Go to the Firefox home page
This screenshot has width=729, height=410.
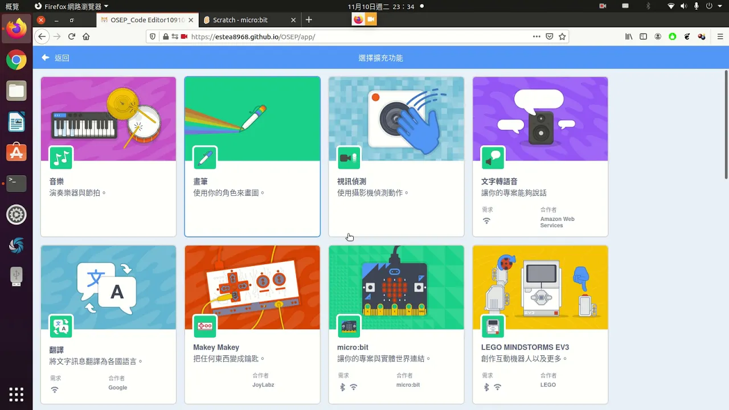point(86,36)
